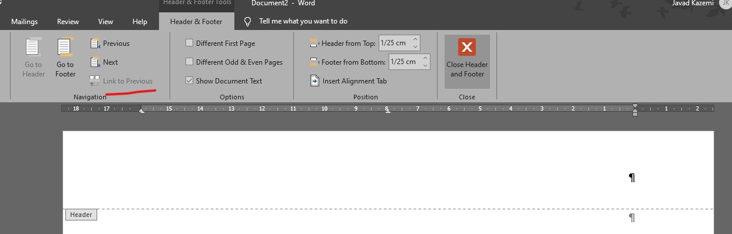The width and height of the screenshot is (732, 234).
Task: Close Header and Footer
Action: click(x=467, y=62)
